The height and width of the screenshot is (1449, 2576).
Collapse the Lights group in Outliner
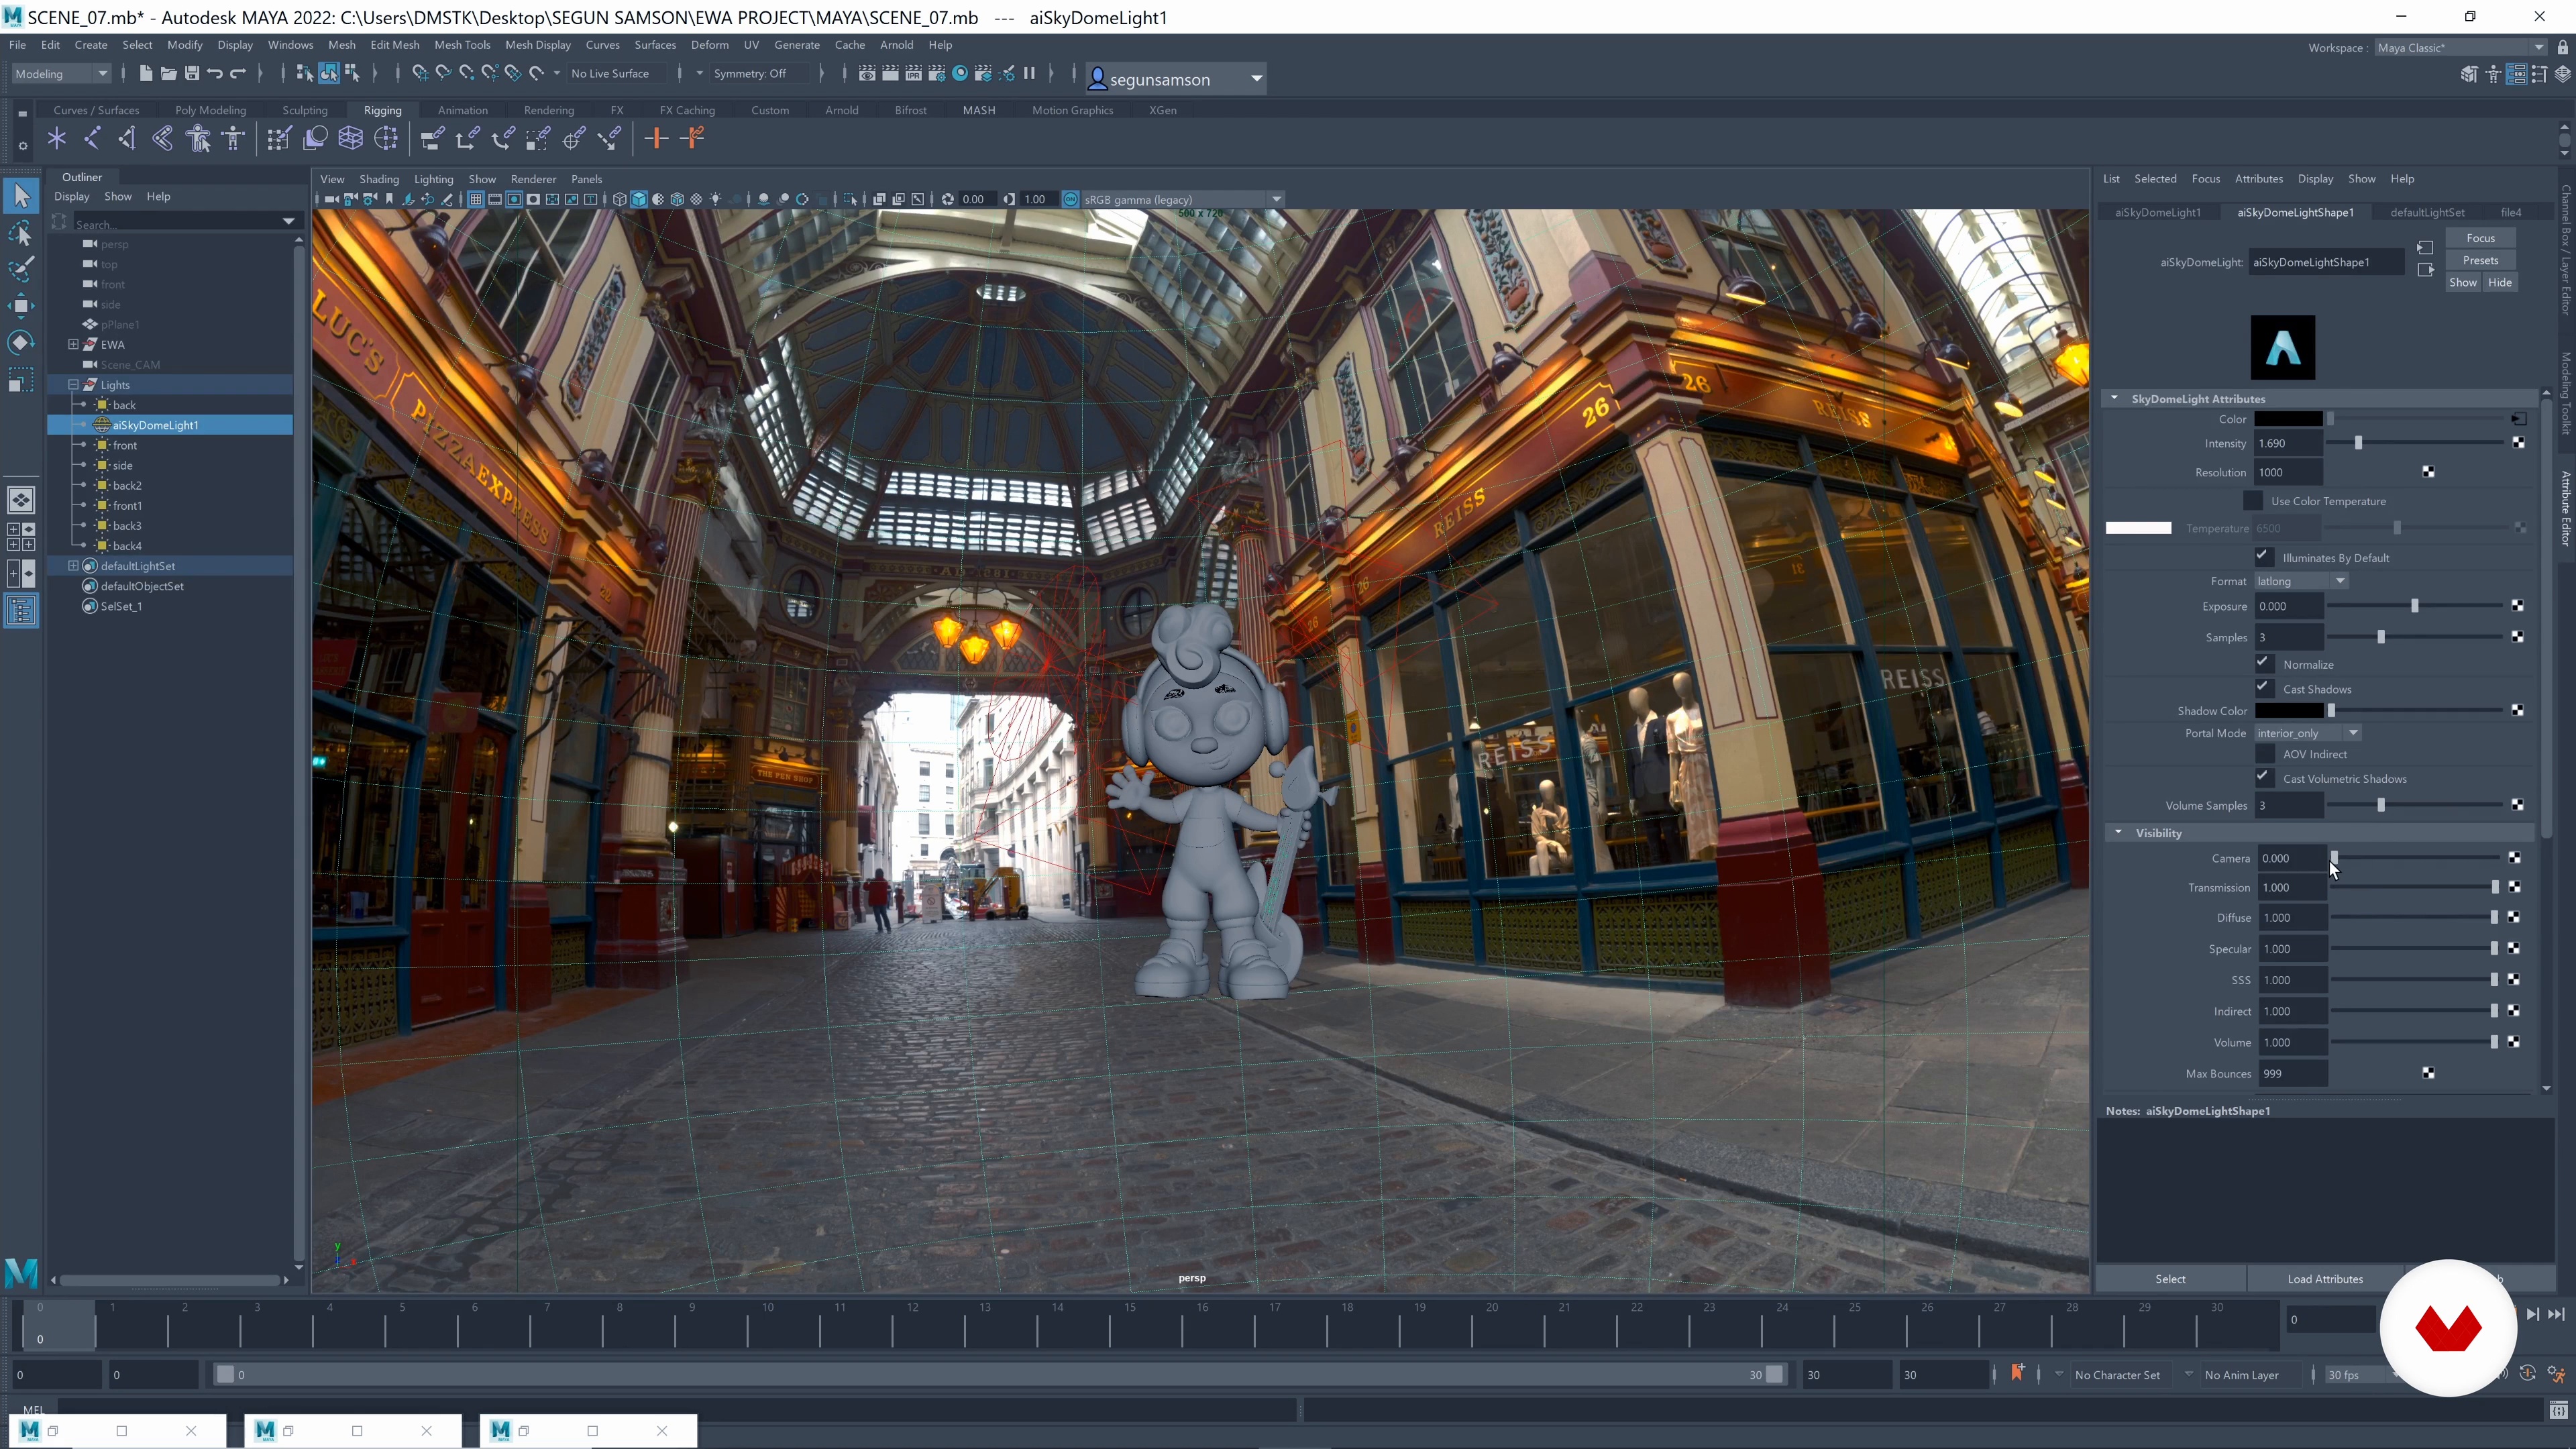pos(73,384)
